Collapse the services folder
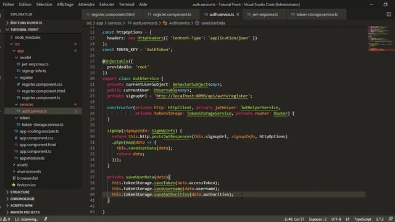The image size is (395, 222). point(26,104)
